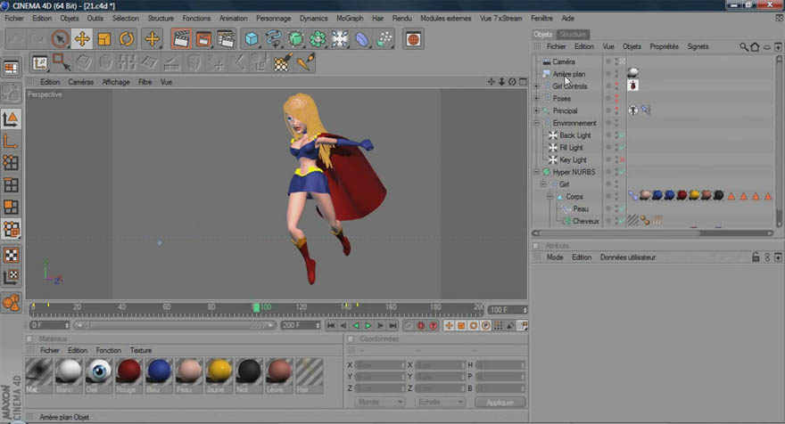This screenshot has height=424, width=785.
Task: Open the spline objects icon
Action: tap(273, 39)
